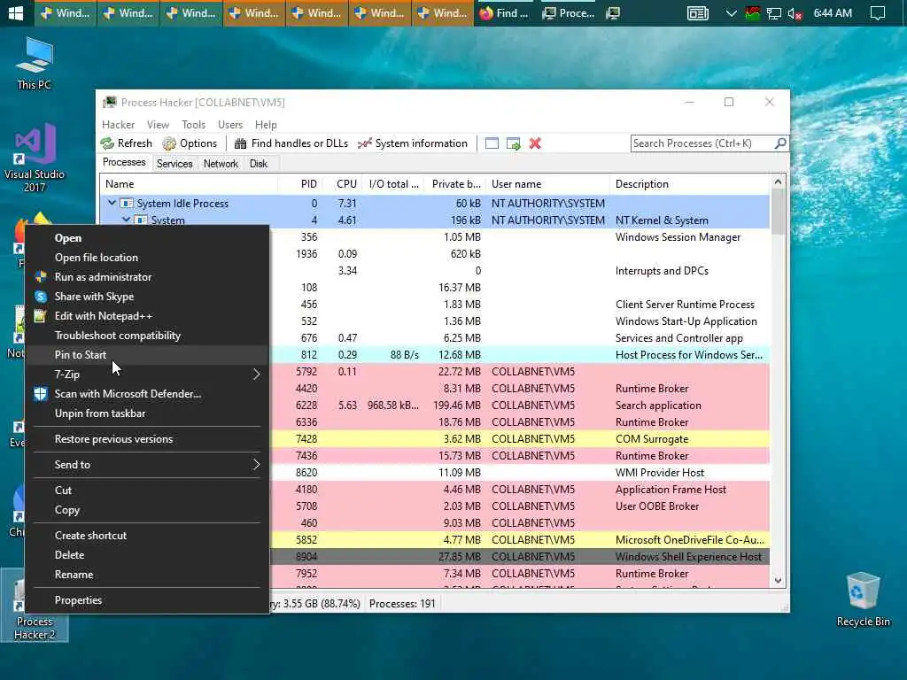907x680 pixels.
Task: Click the Process Hacker graph icon in the system tray
Action: [x=753, y=12]
